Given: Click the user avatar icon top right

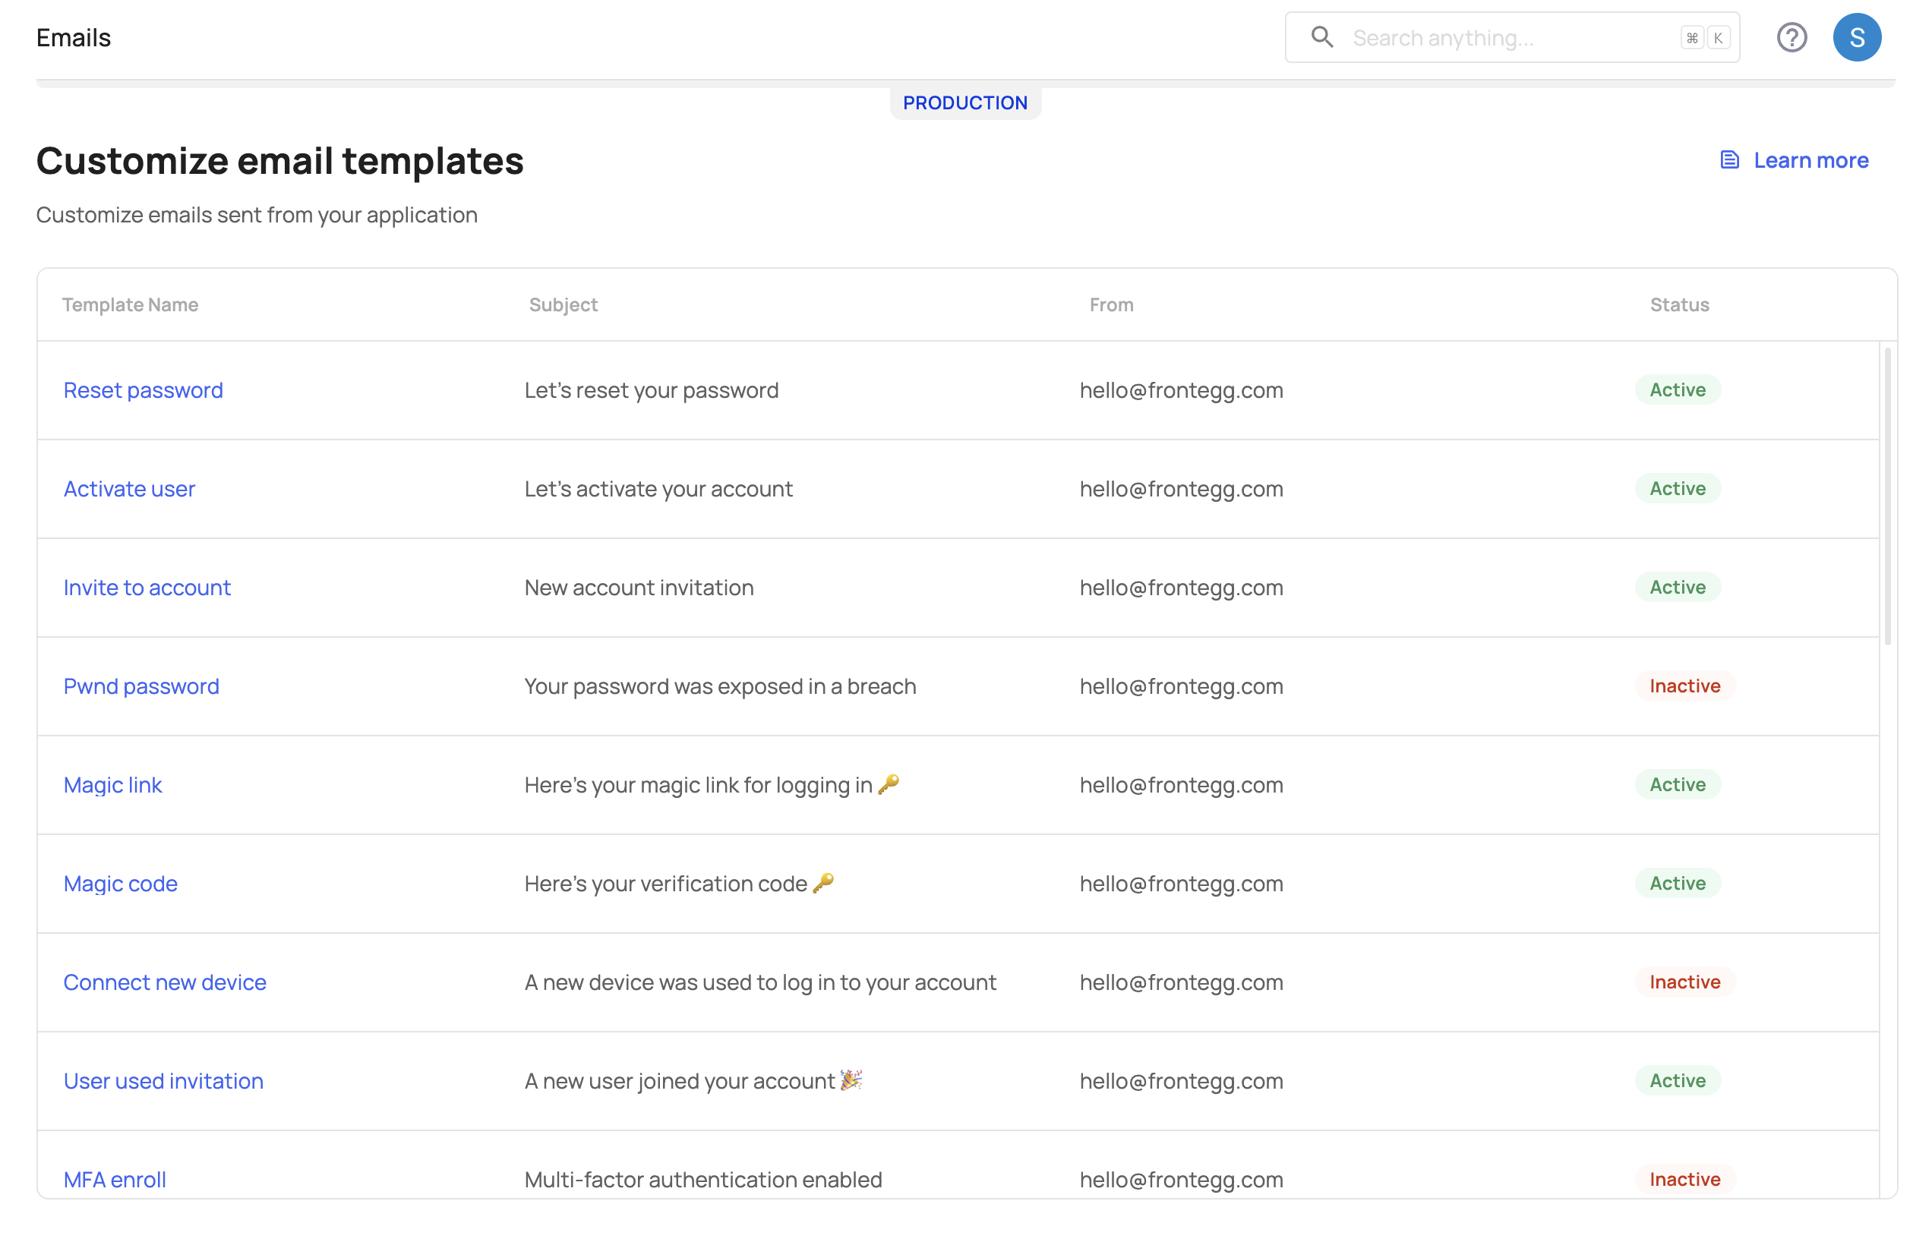Looking at the screenshot, I should coord(1858,36).
